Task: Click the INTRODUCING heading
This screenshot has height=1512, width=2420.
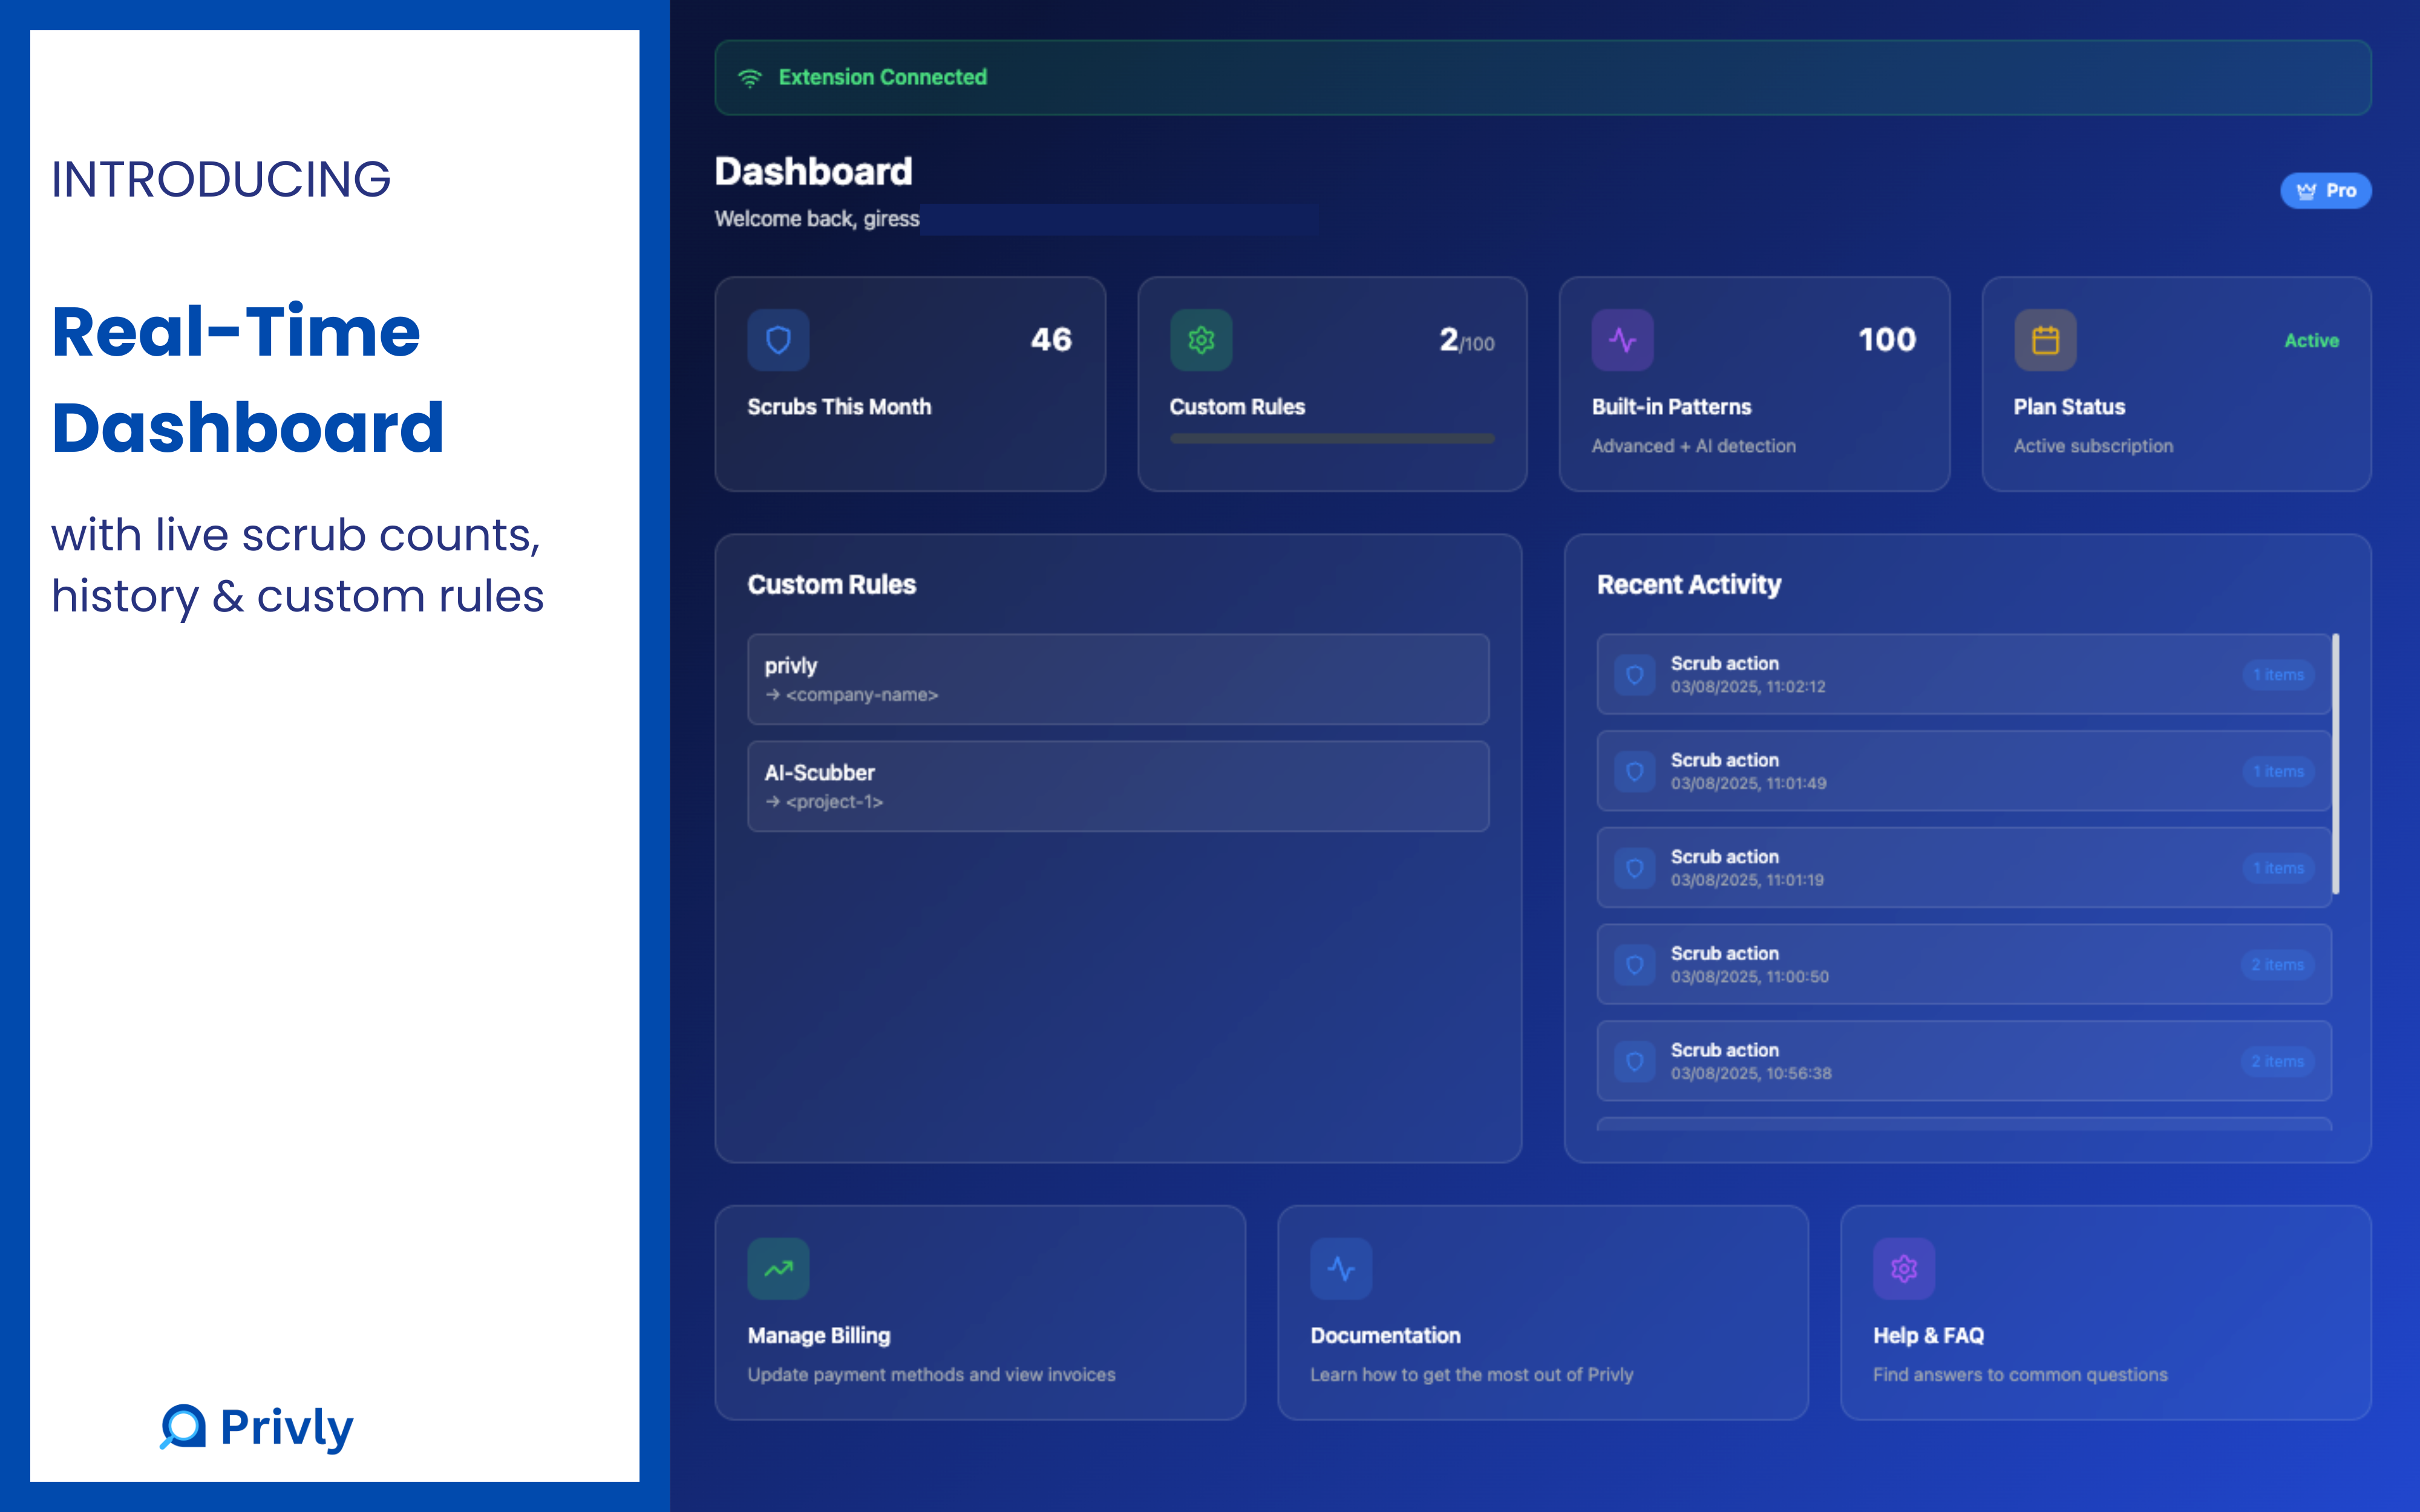Action: tap(221, 180)
